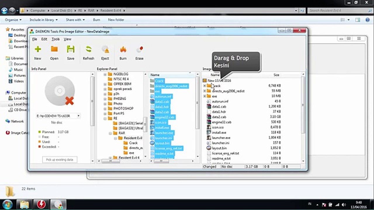374x210 pixels.
Task: Open Include in library dropdown in Explorer
Action: point(44,20)
